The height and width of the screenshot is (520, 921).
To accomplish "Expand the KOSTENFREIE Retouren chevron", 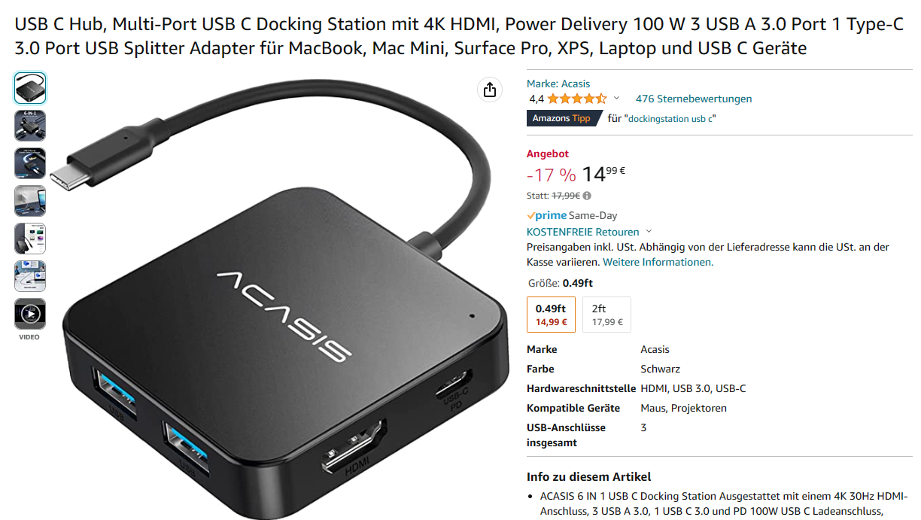I will [649, 232].
